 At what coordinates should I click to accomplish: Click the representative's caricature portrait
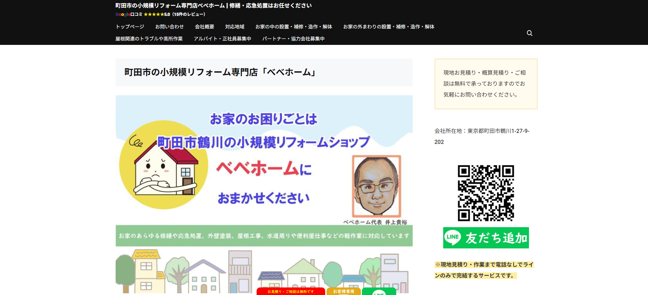[377, 186]
